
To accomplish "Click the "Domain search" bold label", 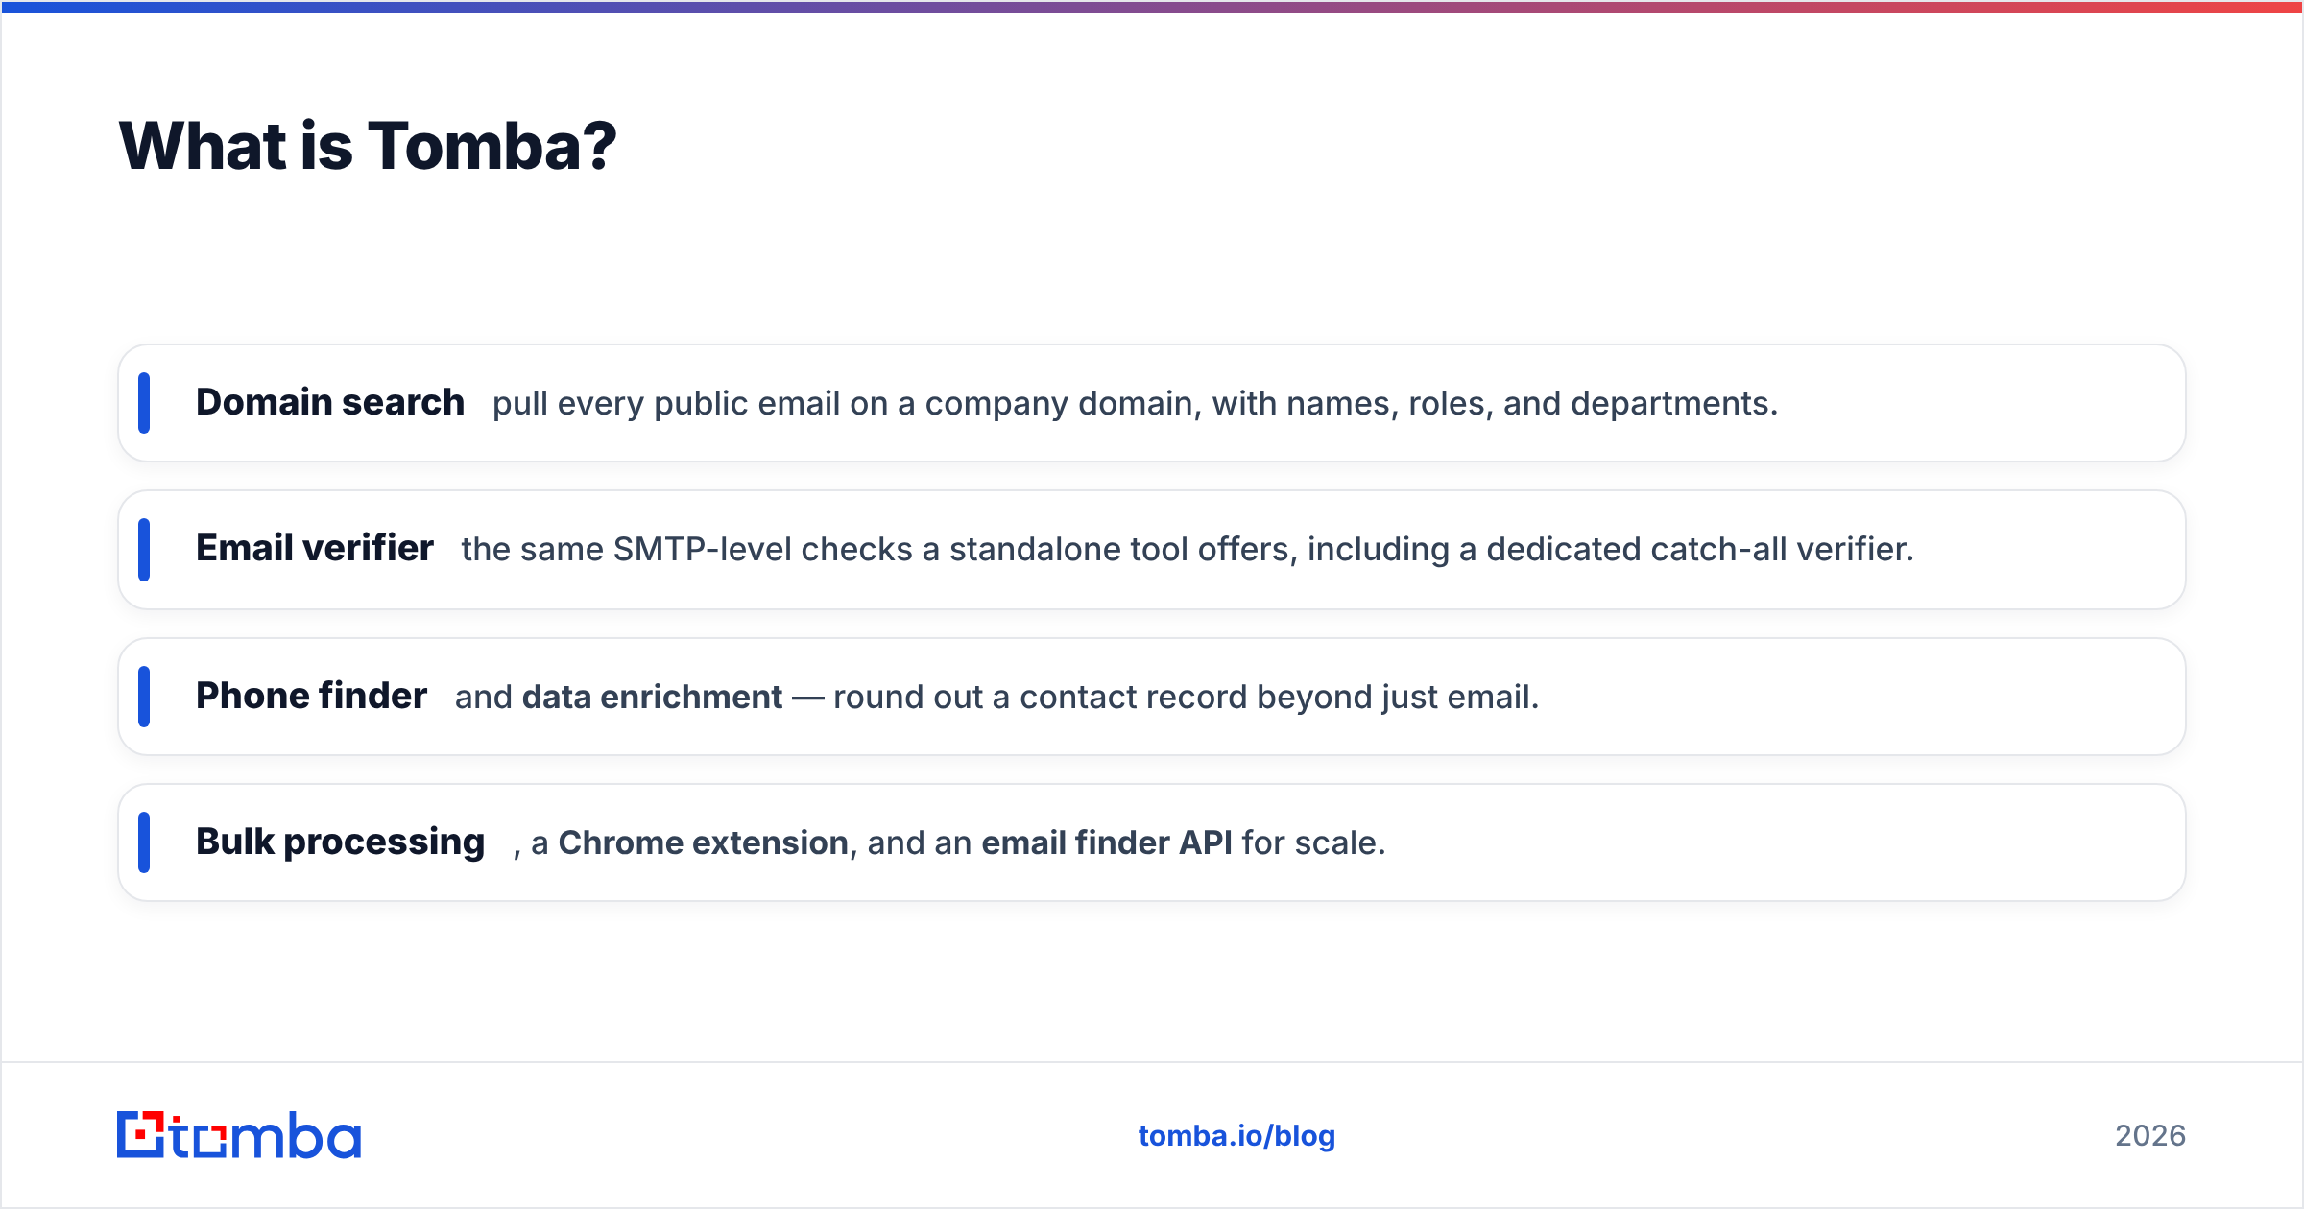I will pos(330,402).
